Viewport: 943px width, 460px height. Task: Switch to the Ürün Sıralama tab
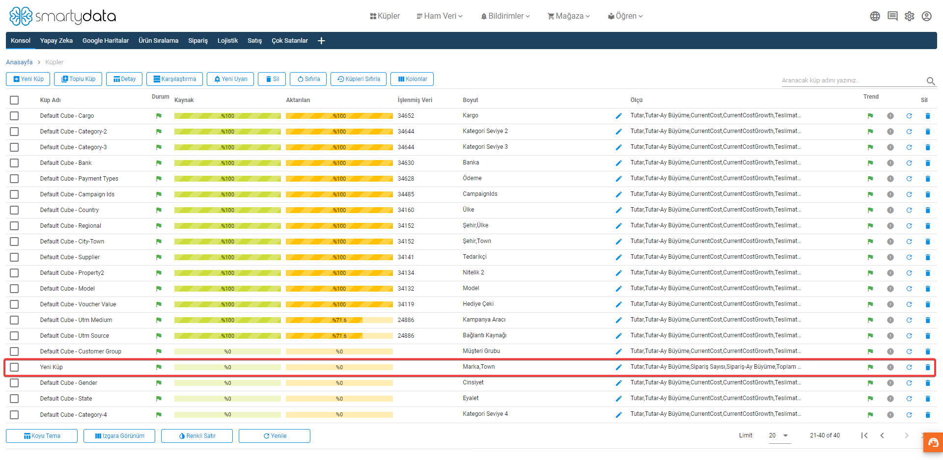(158, 41)
